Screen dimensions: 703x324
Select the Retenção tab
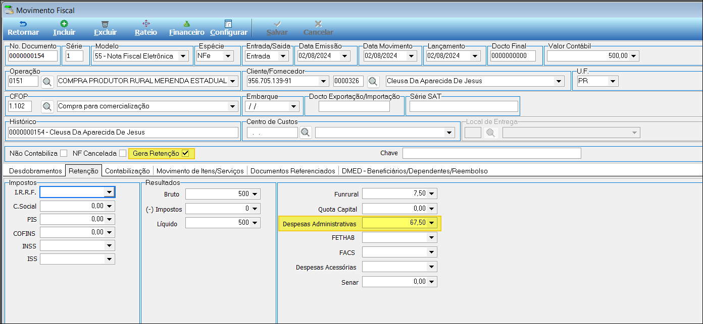click(83, 171)
